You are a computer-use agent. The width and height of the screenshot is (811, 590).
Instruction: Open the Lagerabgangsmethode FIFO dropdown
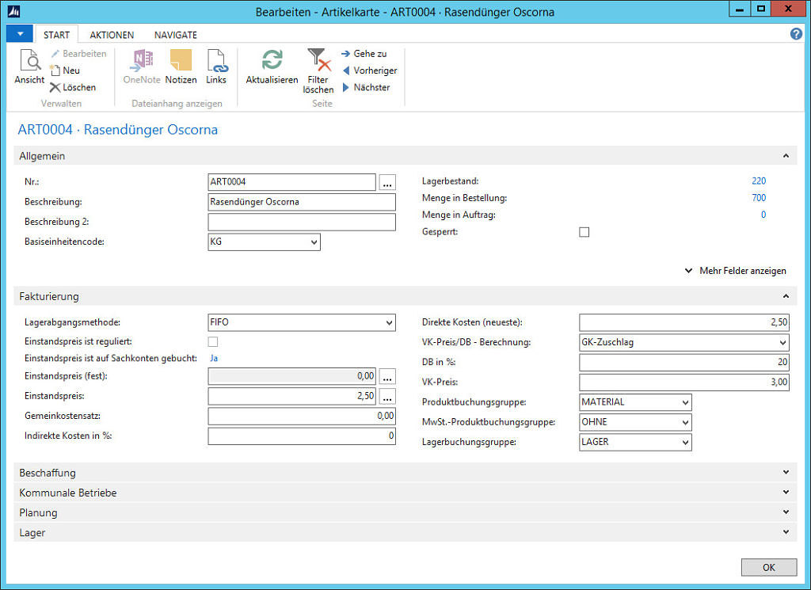(x=389, y=322)
